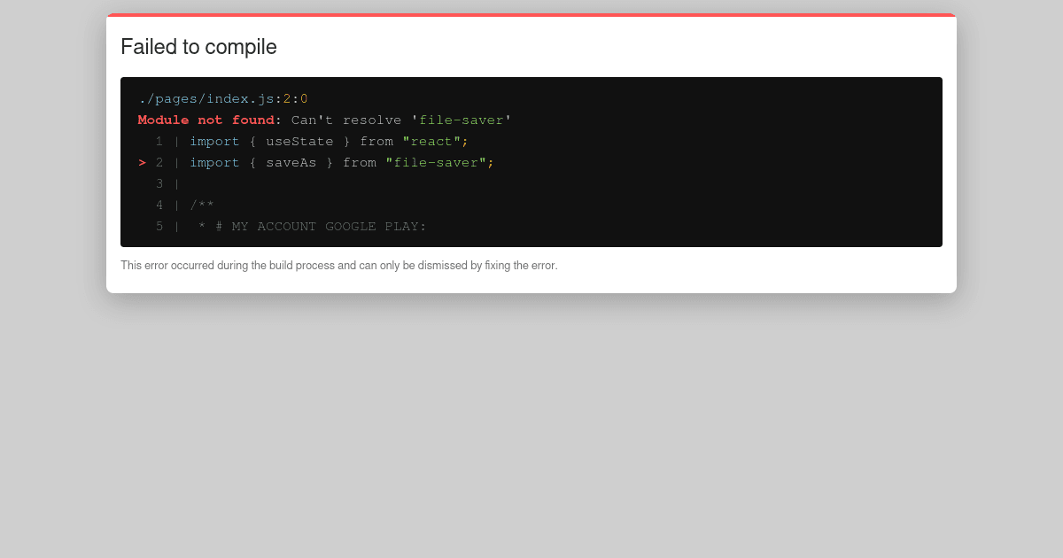Click the red progress bar atop the dialog
The height and width of the screenshot is (558, 1063).
pos(531,15)
